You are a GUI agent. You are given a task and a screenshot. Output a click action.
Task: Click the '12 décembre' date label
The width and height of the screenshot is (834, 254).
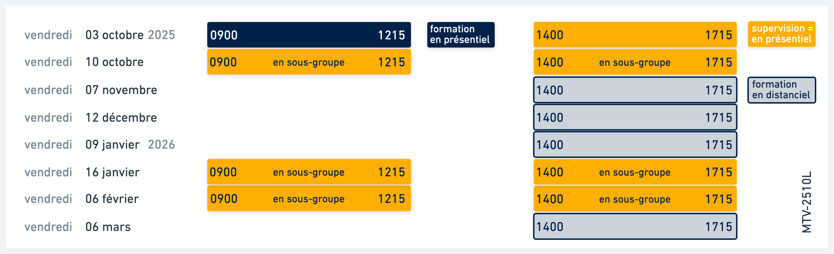(121, 117)
